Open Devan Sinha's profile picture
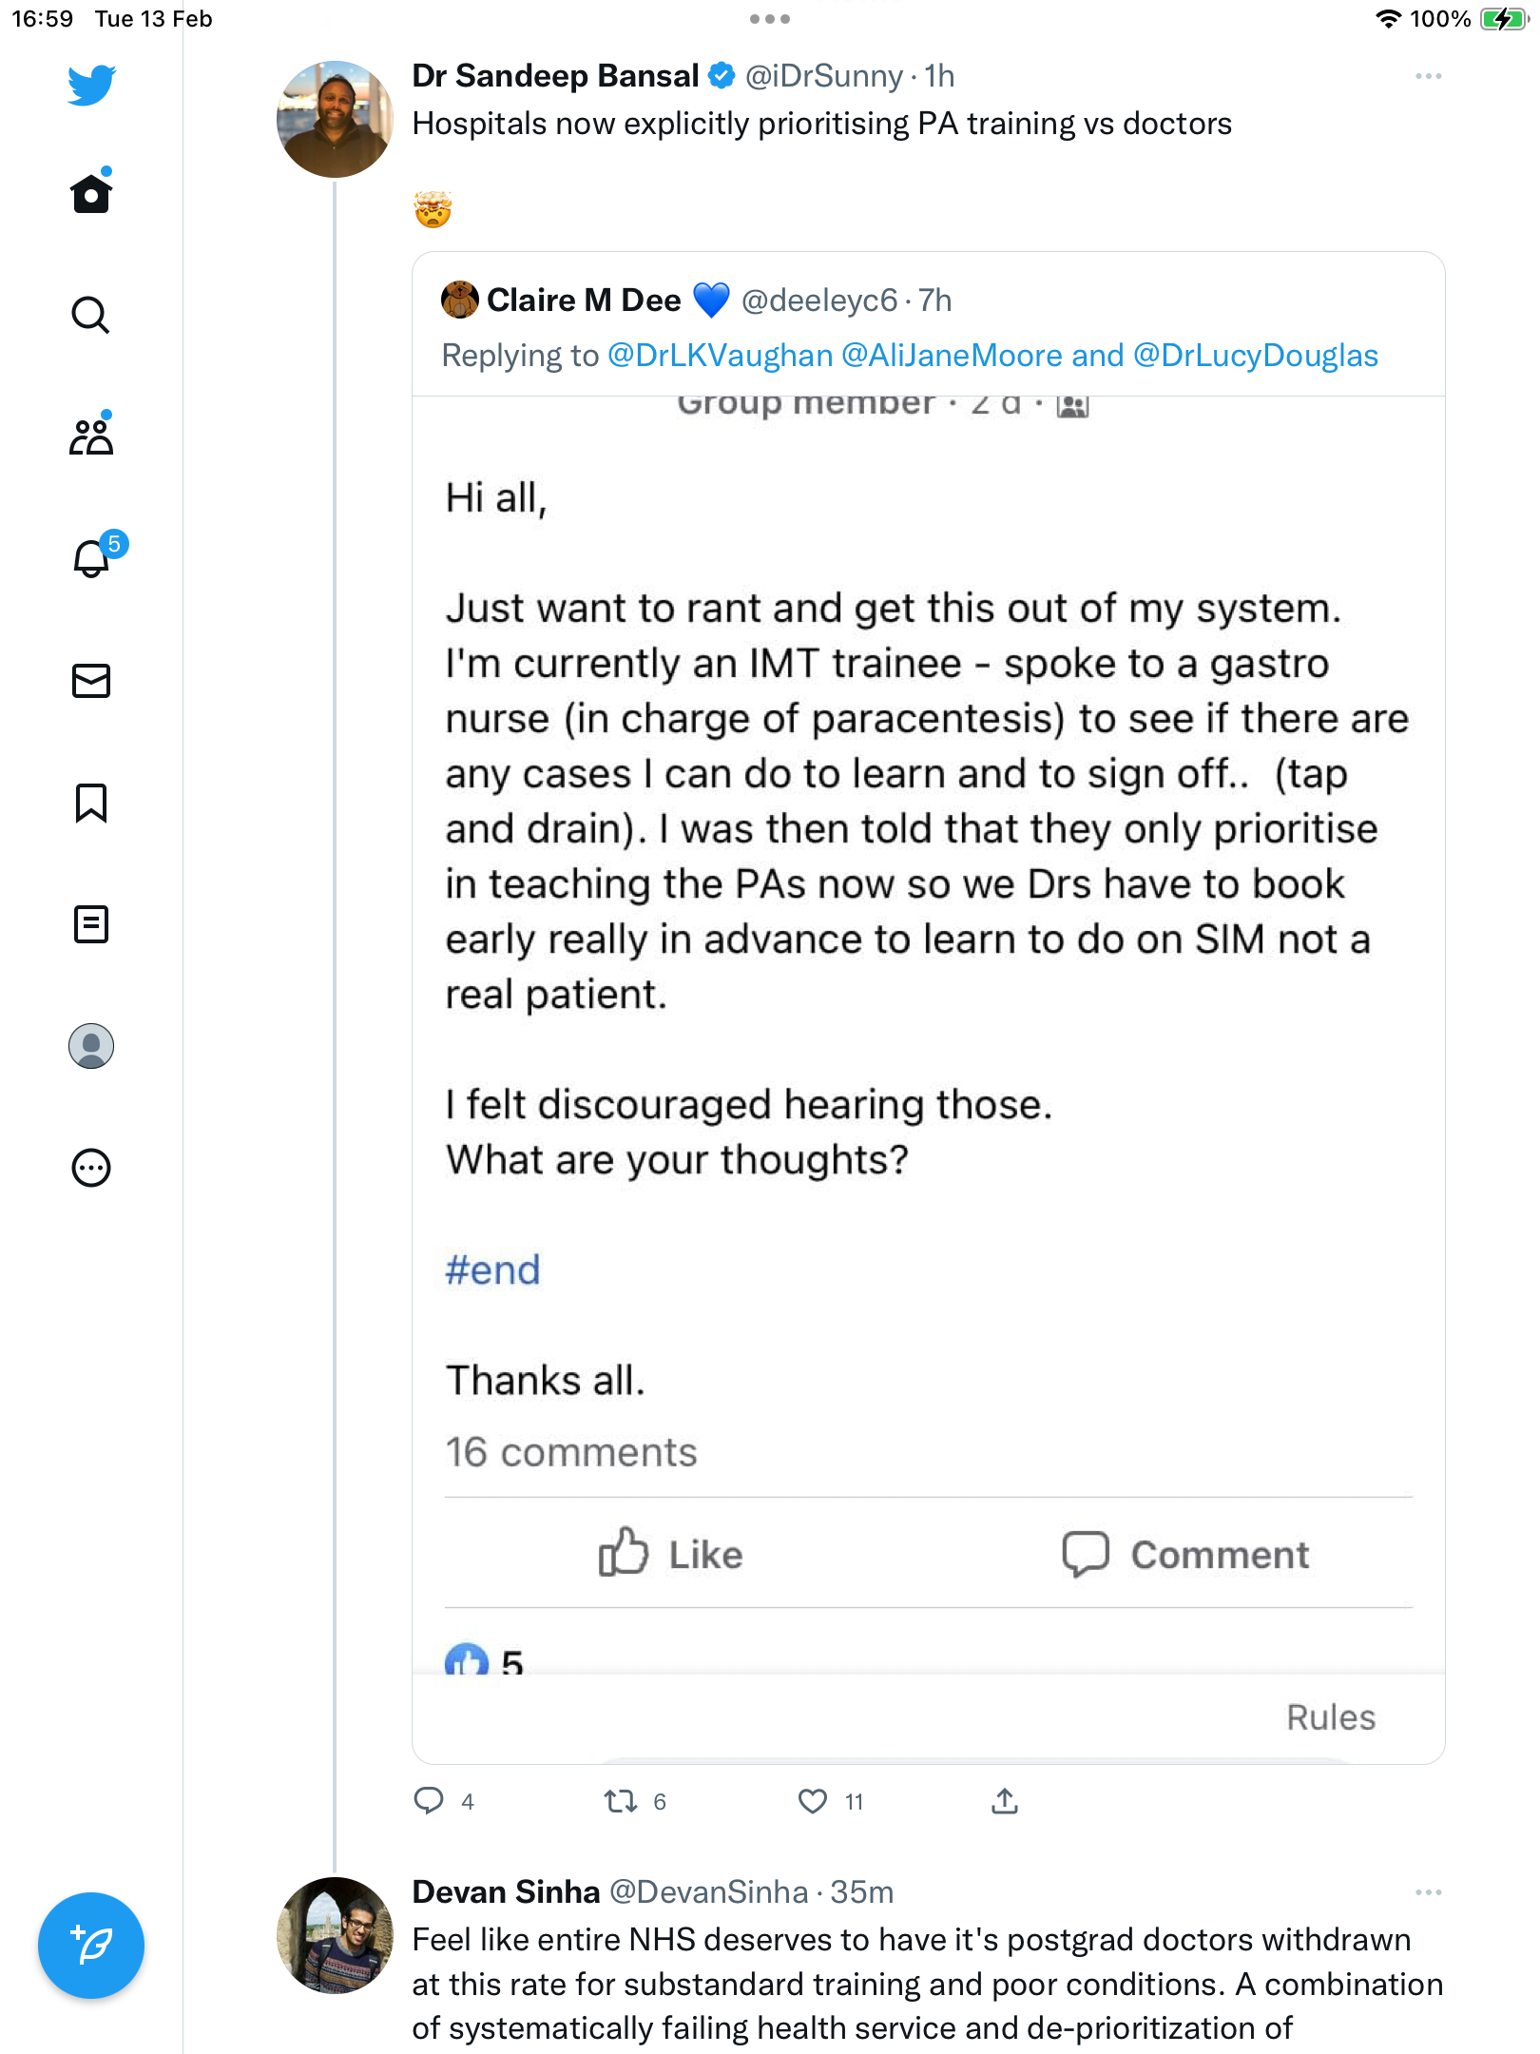The width and height of the screenshot is (1540, 2054). coord(335,1936)
